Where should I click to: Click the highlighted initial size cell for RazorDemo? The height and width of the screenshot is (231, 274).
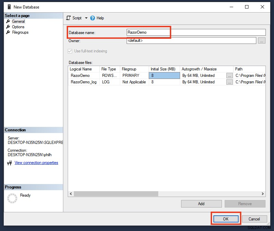(164, 76)
